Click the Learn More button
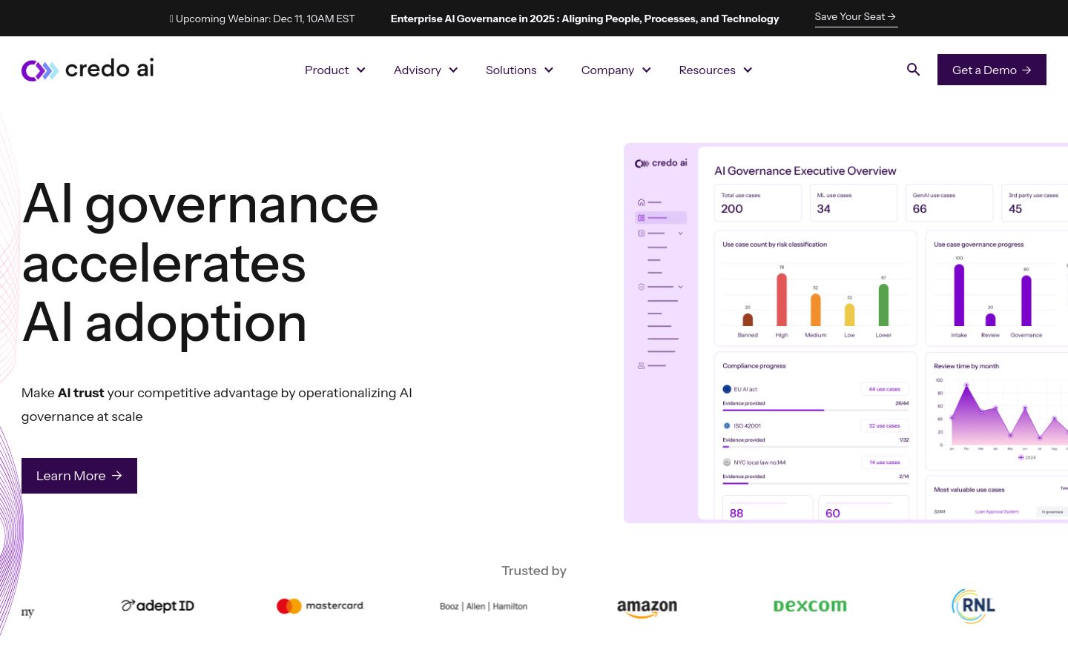The height and width of the screenshot is (667, 1068). (79, 476)
